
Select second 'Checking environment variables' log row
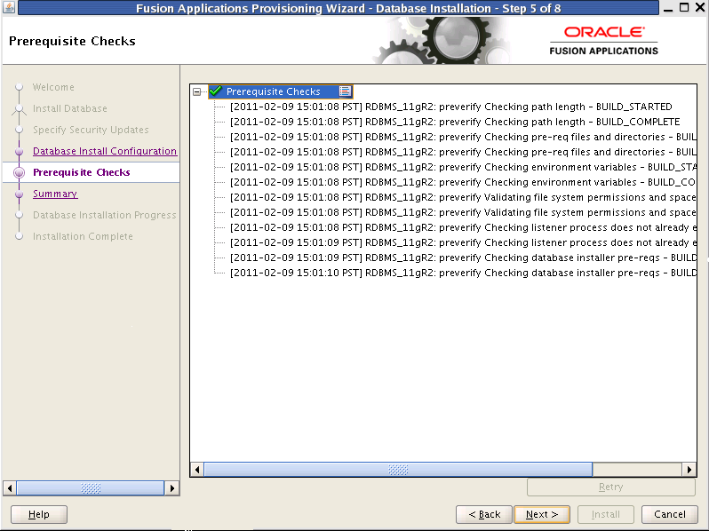(463, 182)
